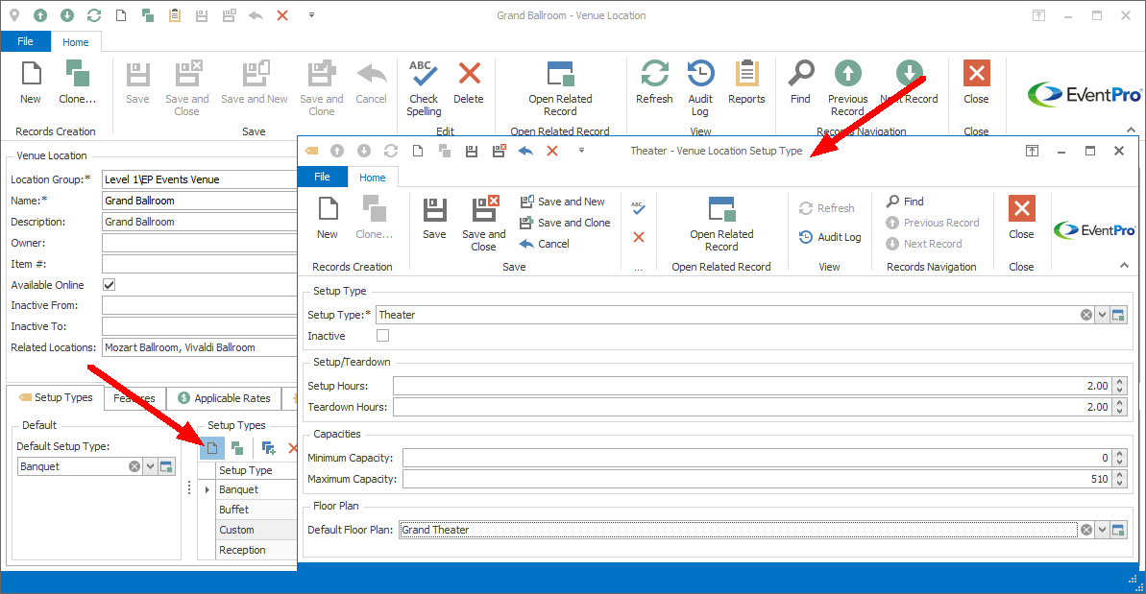Click Save in Theater window ribbon
The width and height of the screenshot is (1146, 594).
(434, 218)
